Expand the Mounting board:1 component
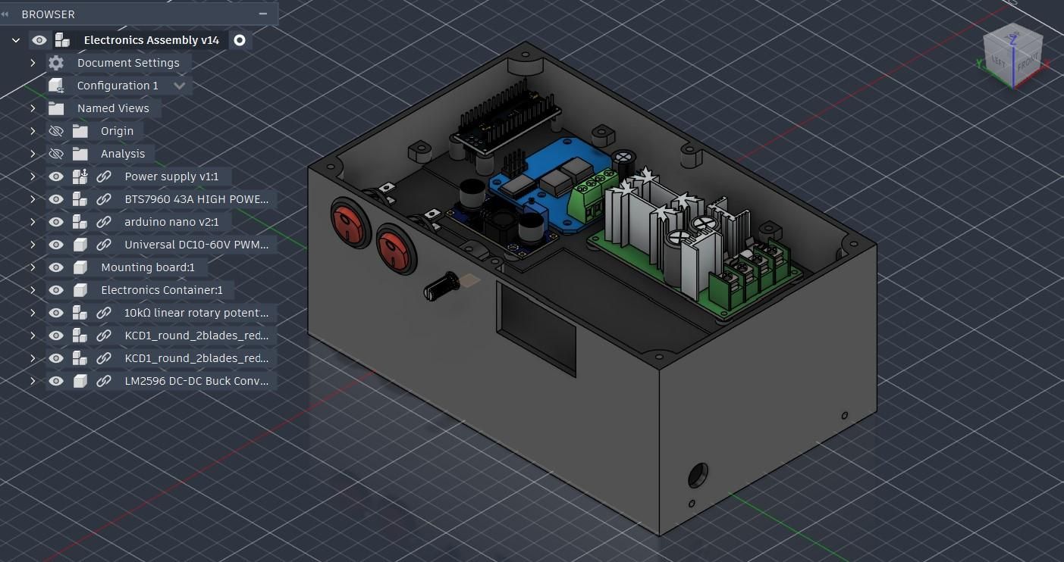 click(33, 267)
